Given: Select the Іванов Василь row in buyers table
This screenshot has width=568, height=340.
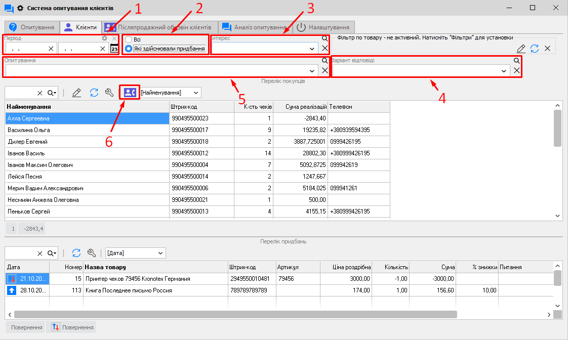Looking at the screenshot, I should click(x=87, y=153).
